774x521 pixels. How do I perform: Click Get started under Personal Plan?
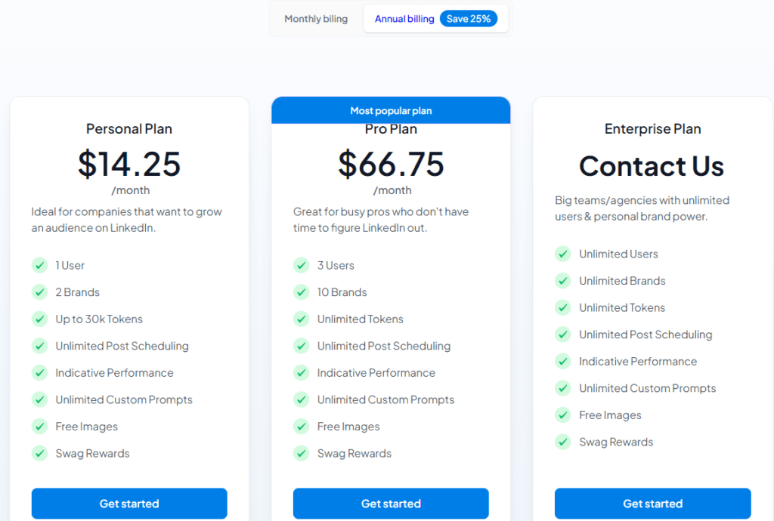point(129,503)
